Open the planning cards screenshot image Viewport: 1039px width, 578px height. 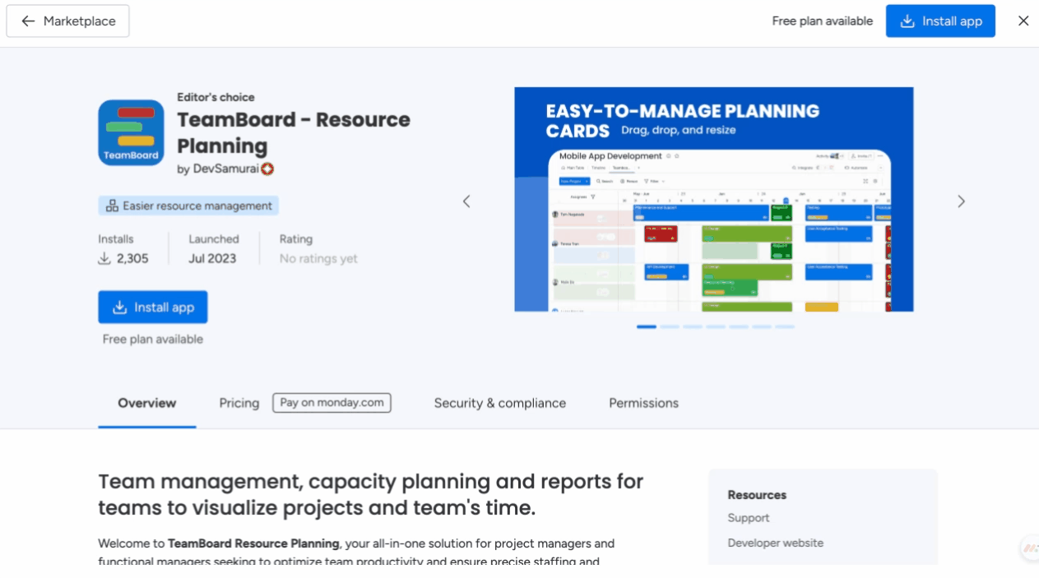tap(714, 199)
